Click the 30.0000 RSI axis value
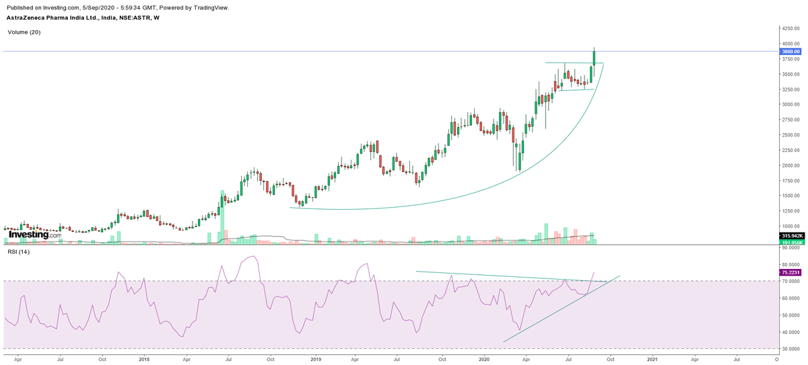 [790, 349]
